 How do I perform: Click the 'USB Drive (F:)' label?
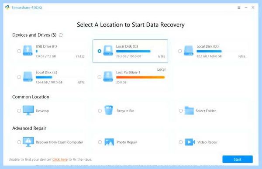point(46,46)
